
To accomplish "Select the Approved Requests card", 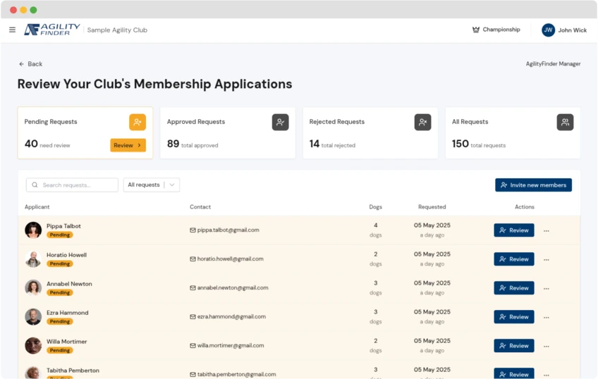I will tap(227, 133).
